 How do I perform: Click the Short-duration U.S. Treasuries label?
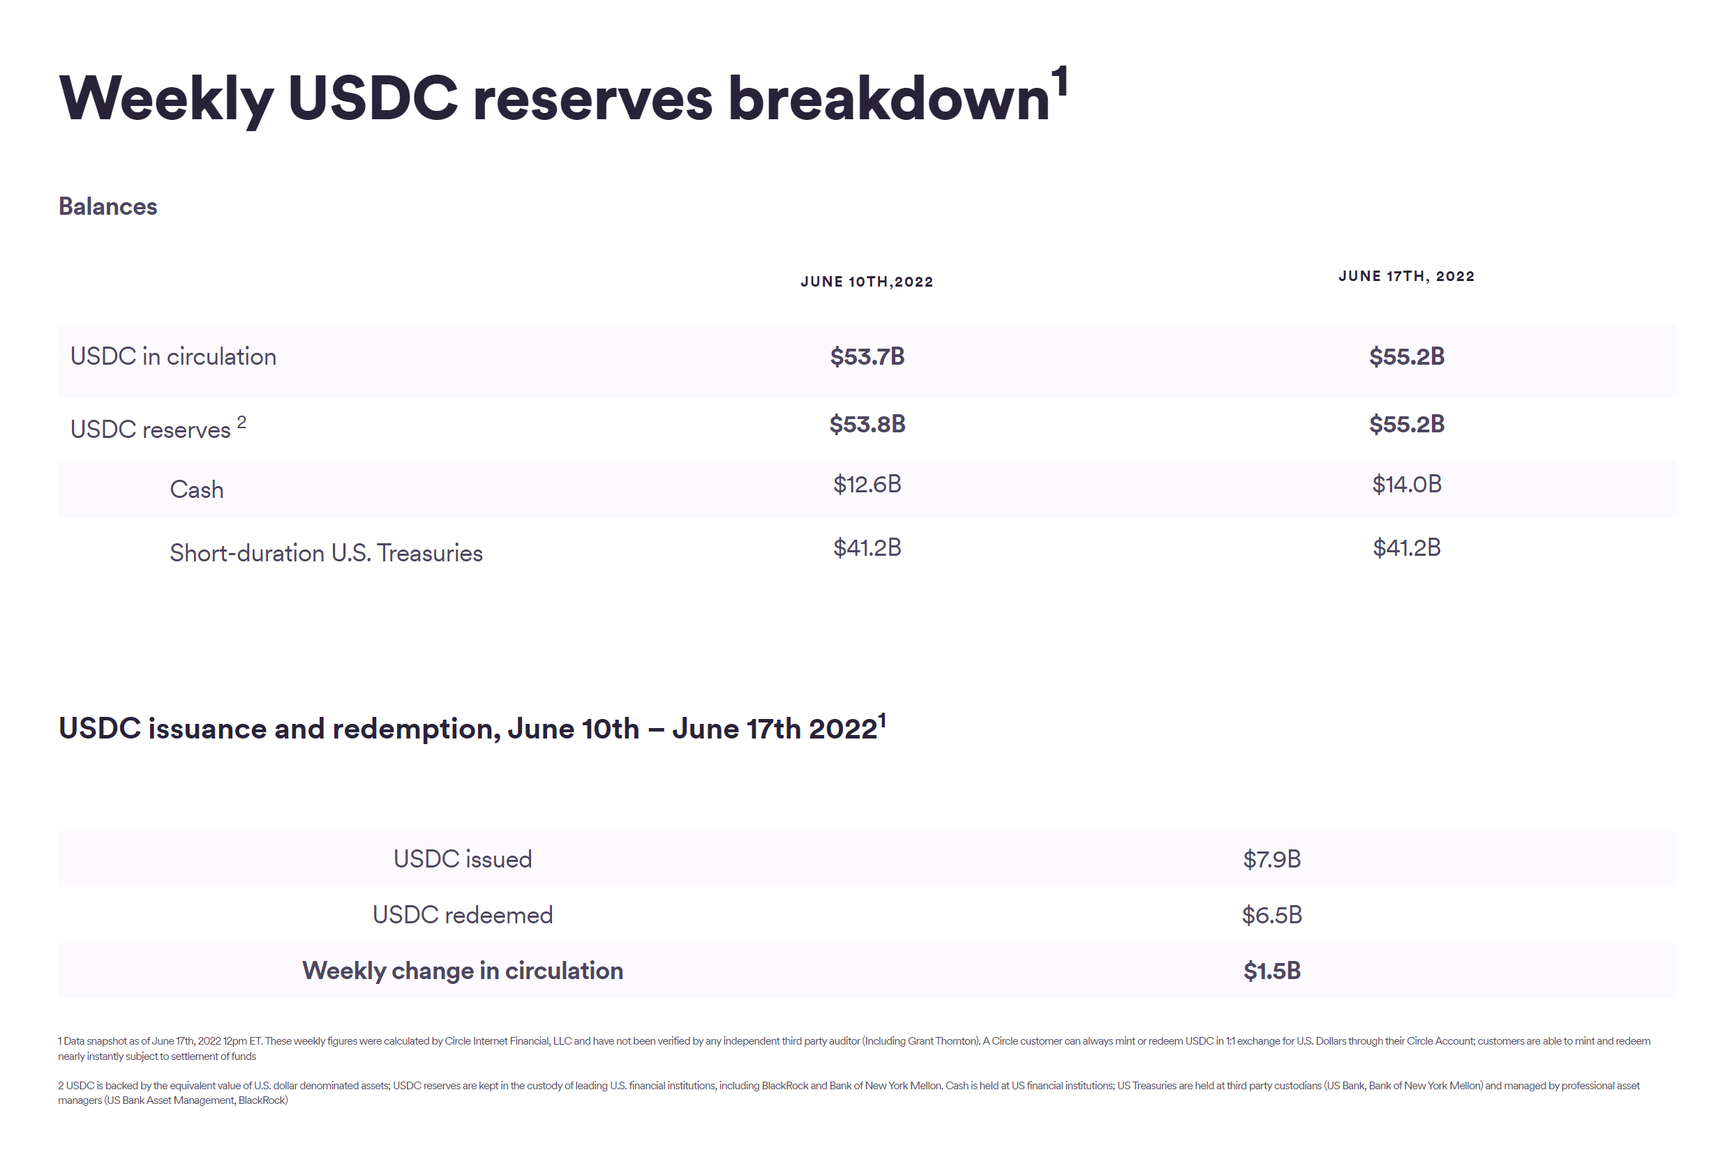click(326, 553)
